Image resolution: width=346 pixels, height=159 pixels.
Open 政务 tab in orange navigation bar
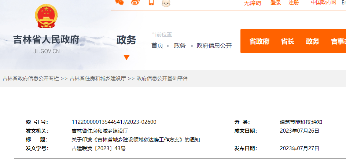pyautogui.click(x=313, y=41)
